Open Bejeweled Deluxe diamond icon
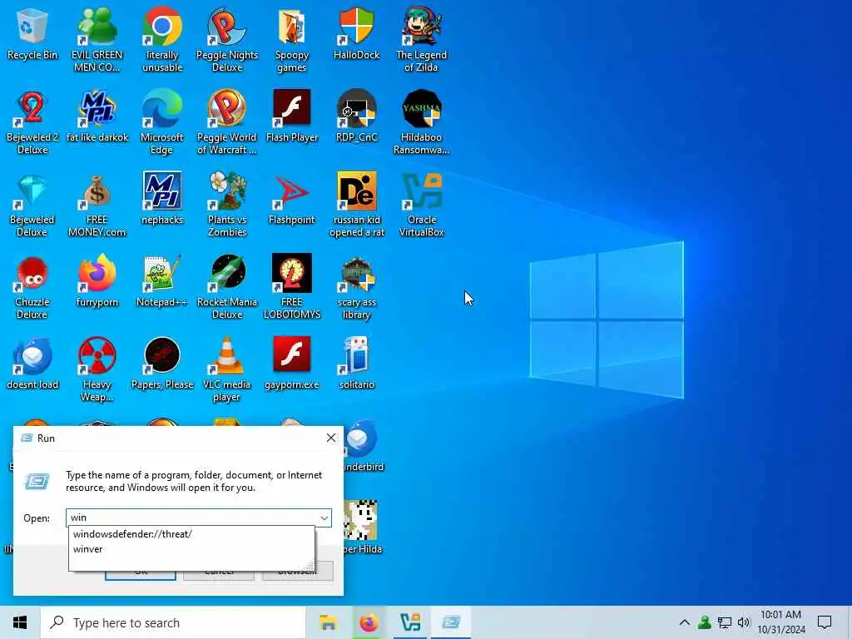Viewport: 852px width, 639px height. (x=32, y=205)
